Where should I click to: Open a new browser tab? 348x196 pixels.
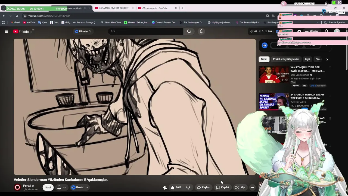(x=182, y=8)
